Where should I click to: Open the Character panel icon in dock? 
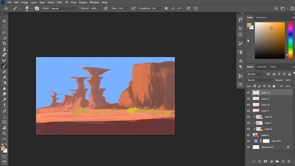point(241,61)
